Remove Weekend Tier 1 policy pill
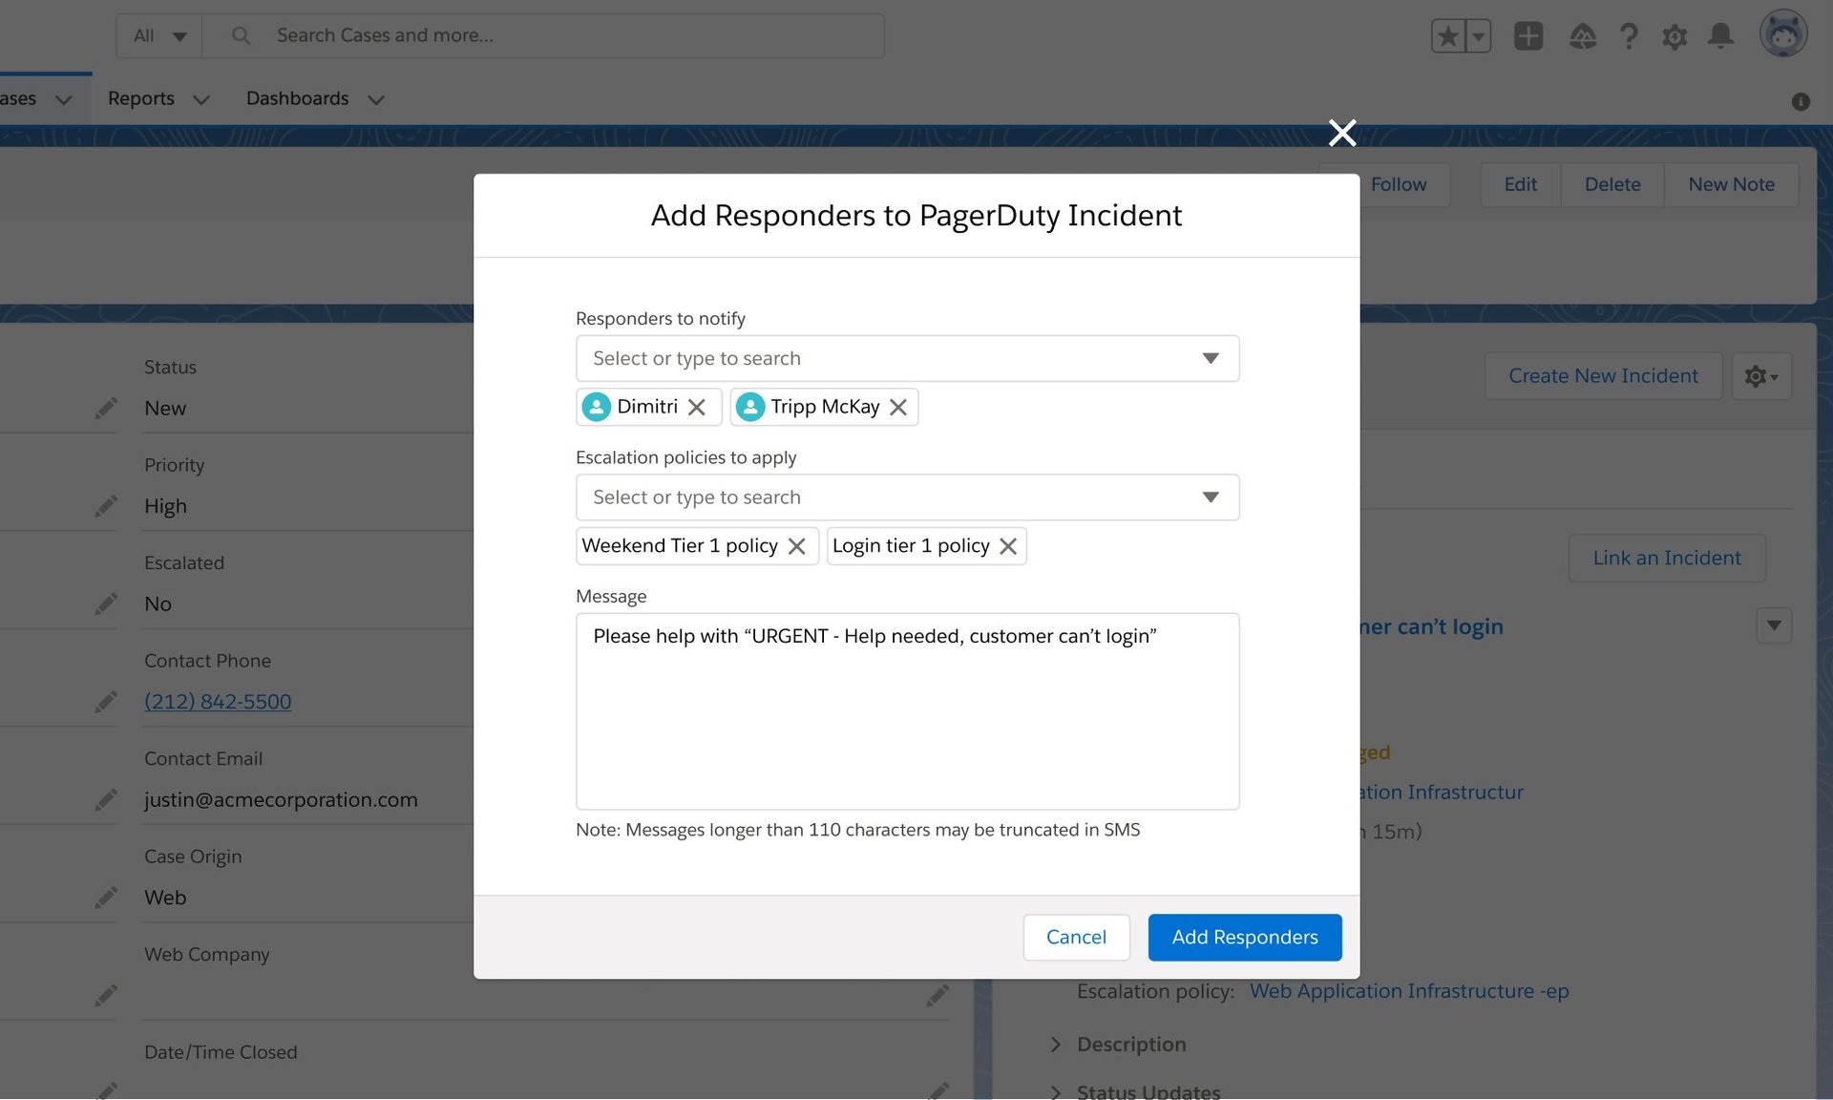 (x=797, y=546)
